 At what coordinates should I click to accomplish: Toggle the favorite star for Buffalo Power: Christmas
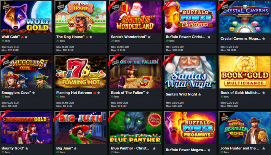click(x=209, y=37)
